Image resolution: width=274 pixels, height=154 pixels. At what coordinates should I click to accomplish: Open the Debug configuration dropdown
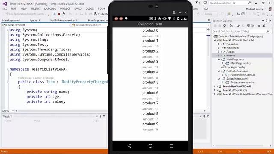tap(211, 14)
